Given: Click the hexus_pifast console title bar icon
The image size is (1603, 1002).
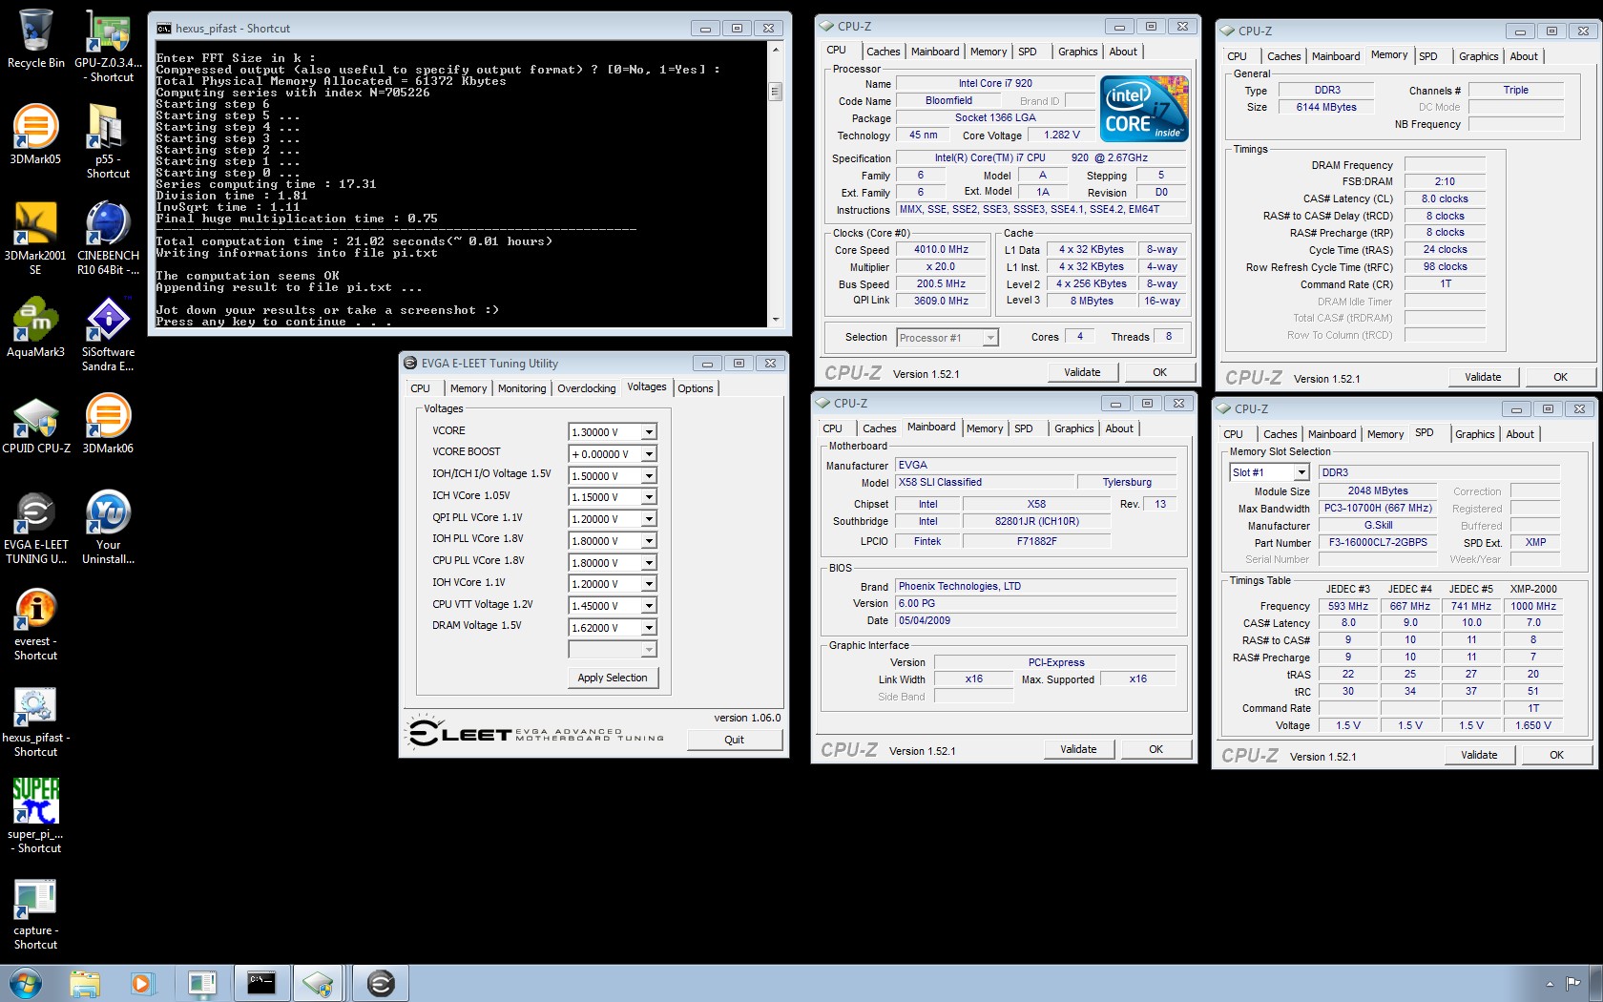Looking at the screenshot, I should (164, 29).
